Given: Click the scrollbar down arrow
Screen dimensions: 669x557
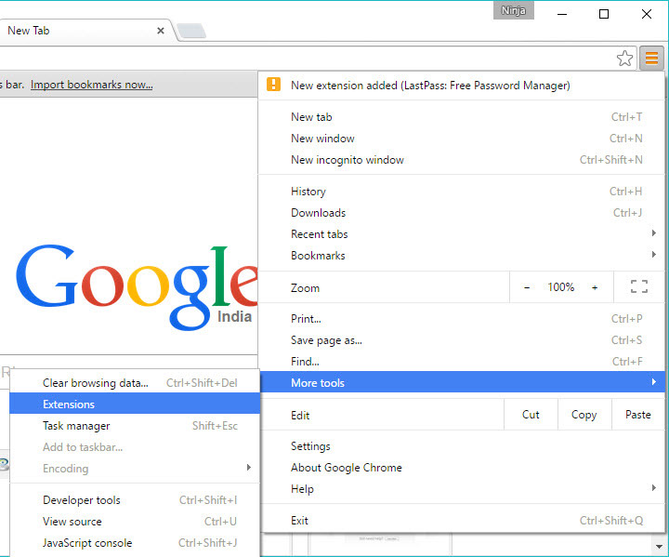Looking at the screenshot, I should [x=660, y=547].
